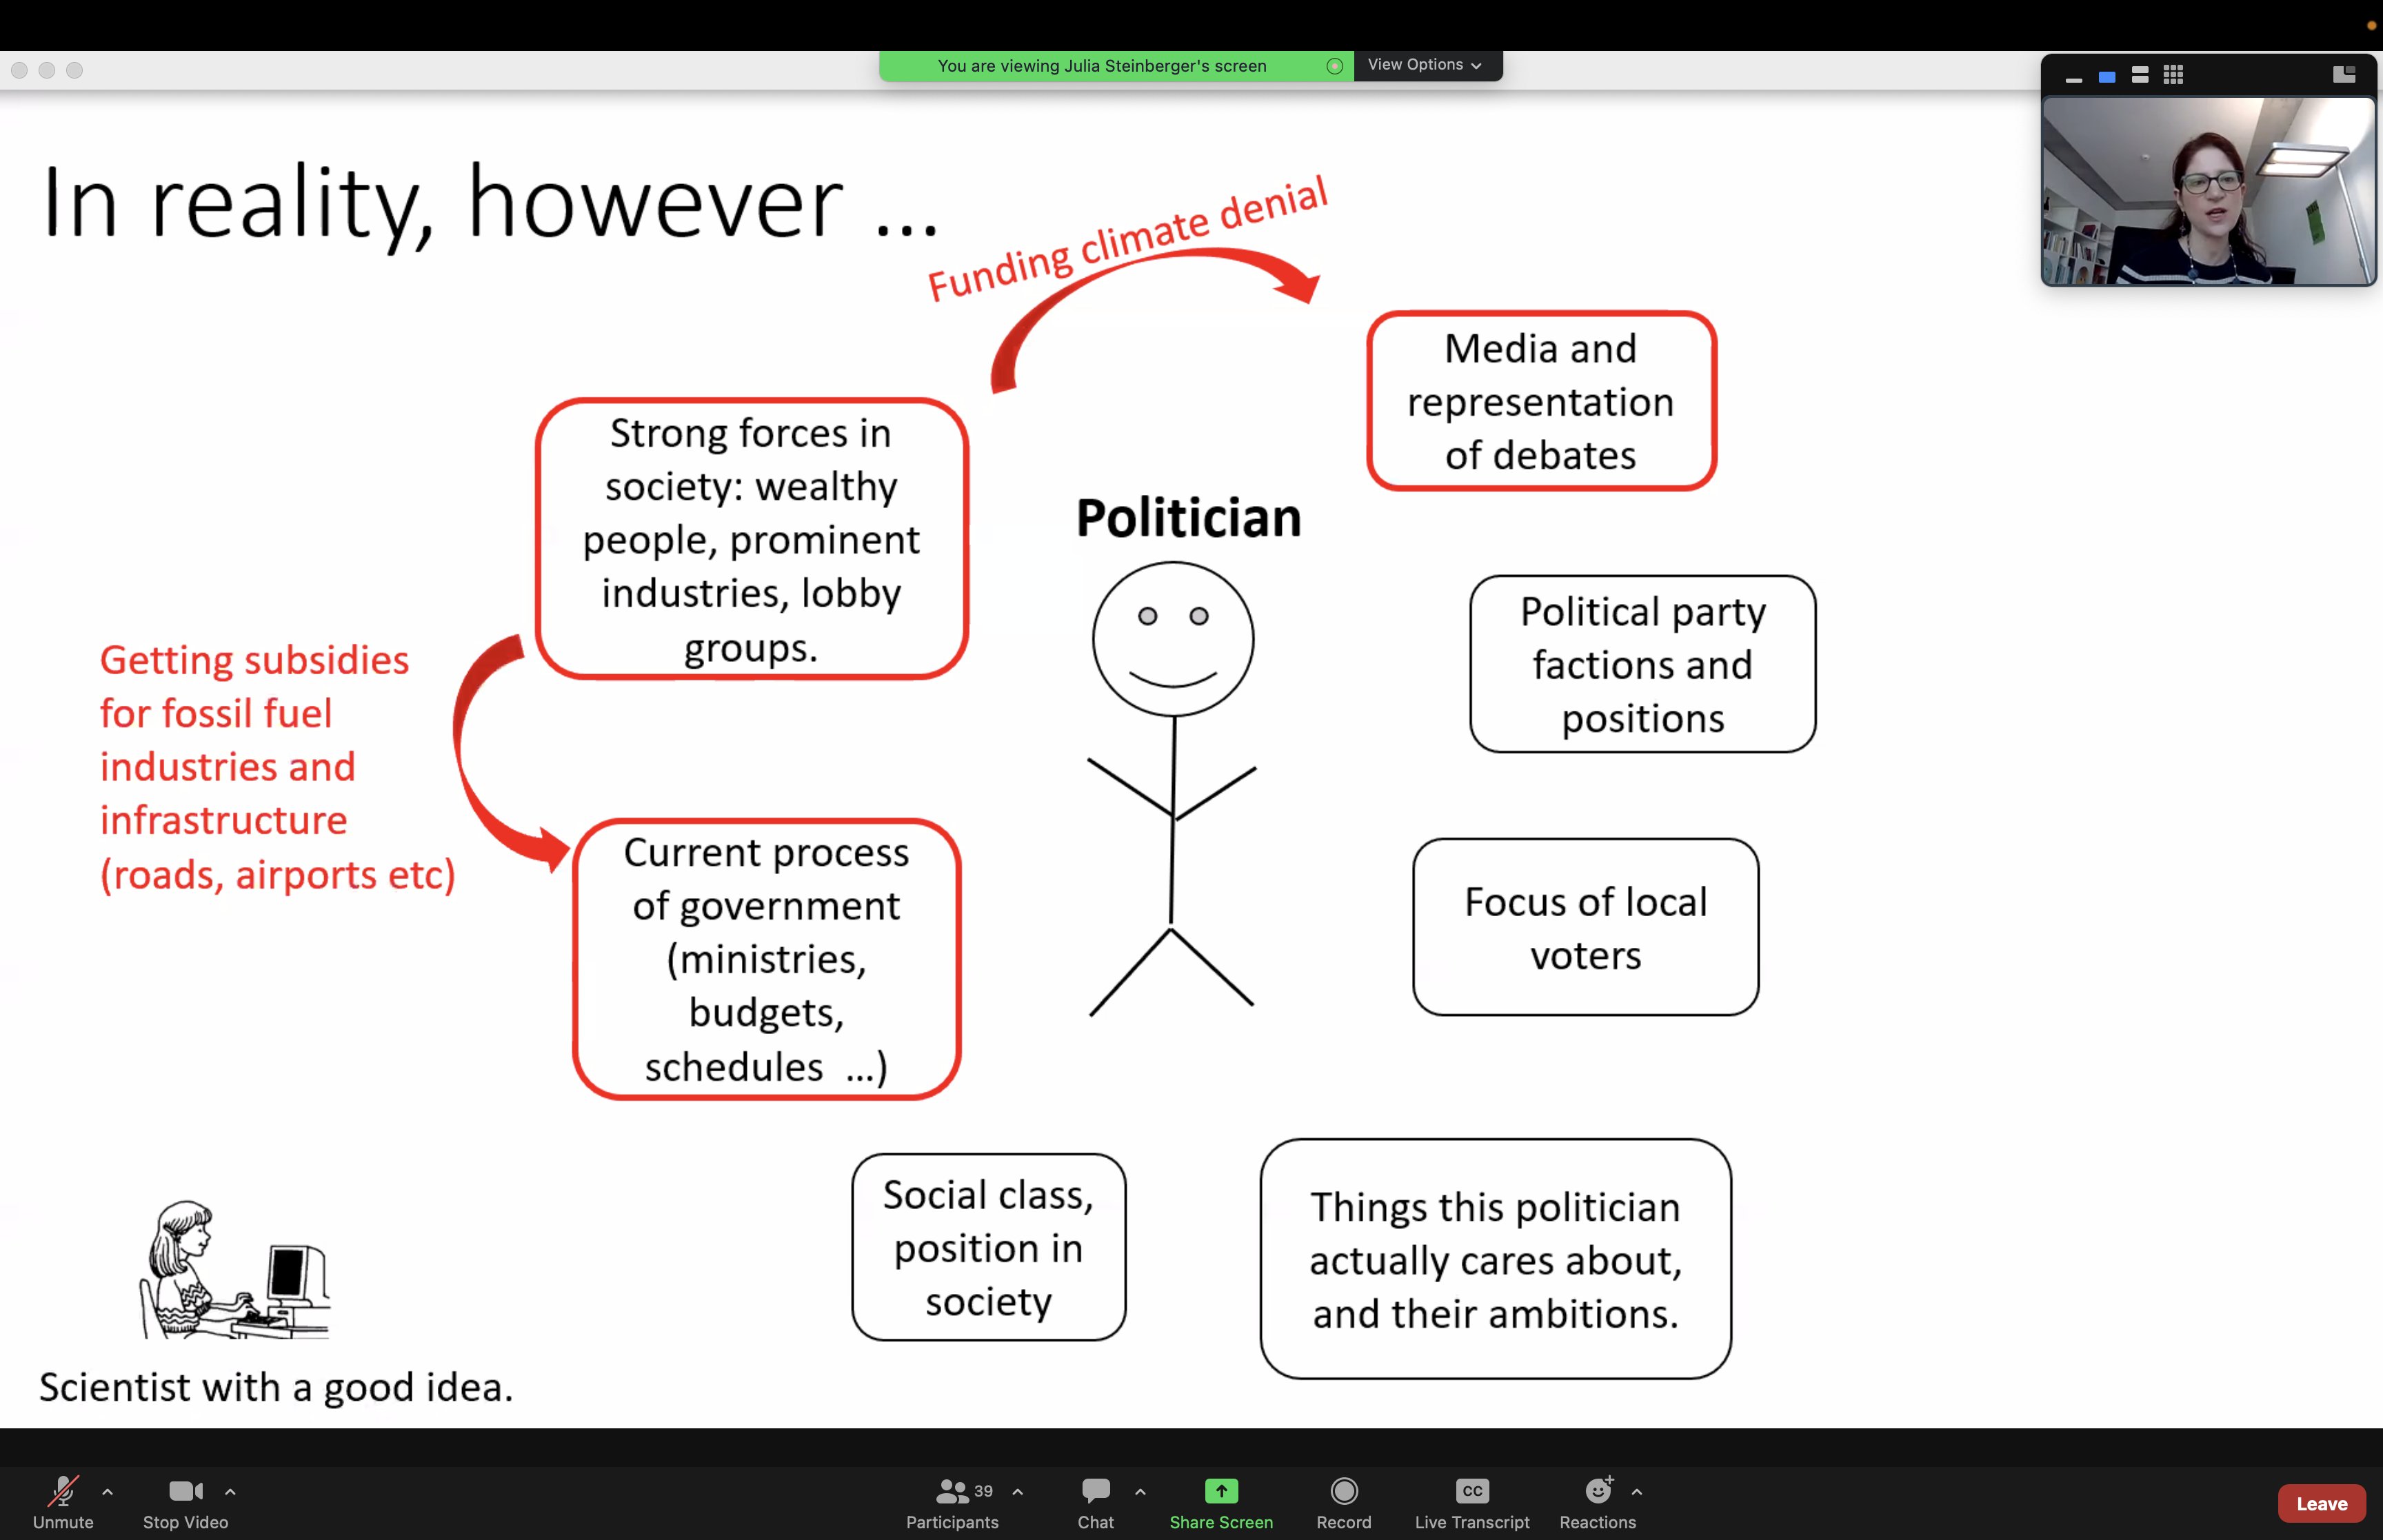The width and height of the screenshot is (2383, 1540).
Task: Click the scientist at computer clipart image
Action: pyautogui.click(x=234, y=1269)
